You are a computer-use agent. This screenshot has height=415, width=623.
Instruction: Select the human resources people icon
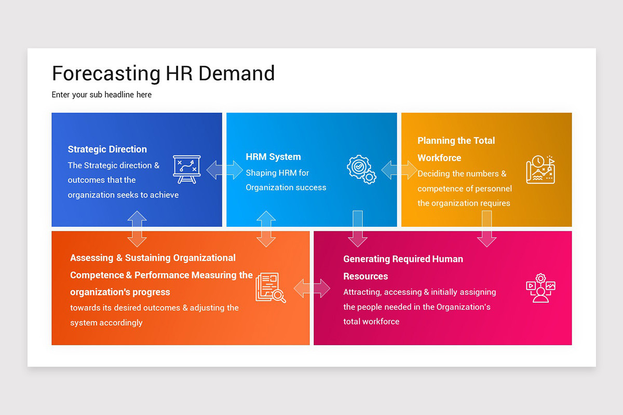click(541, 287)
